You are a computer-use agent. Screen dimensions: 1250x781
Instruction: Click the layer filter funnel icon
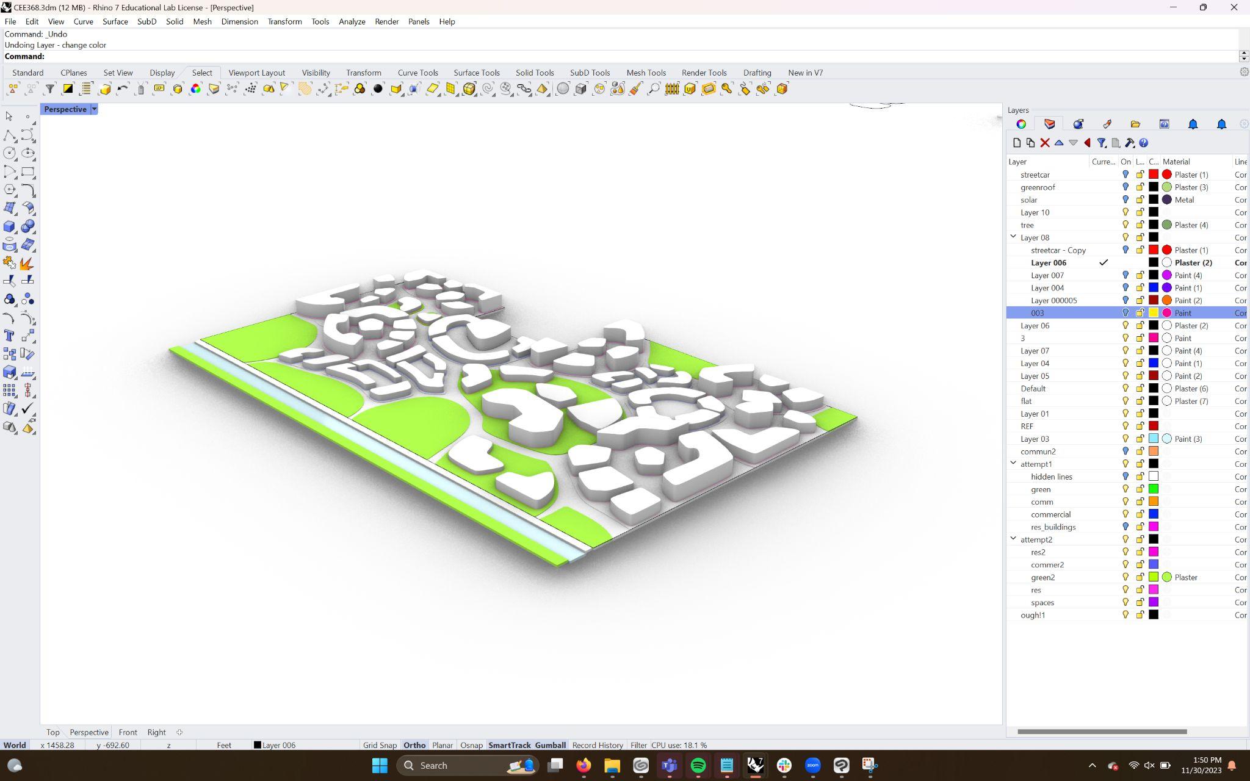1101,143
